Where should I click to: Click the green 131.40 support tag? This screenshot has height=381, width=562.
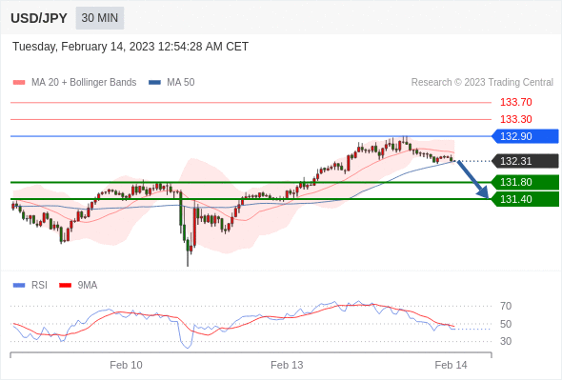click(x=525, y=199)
